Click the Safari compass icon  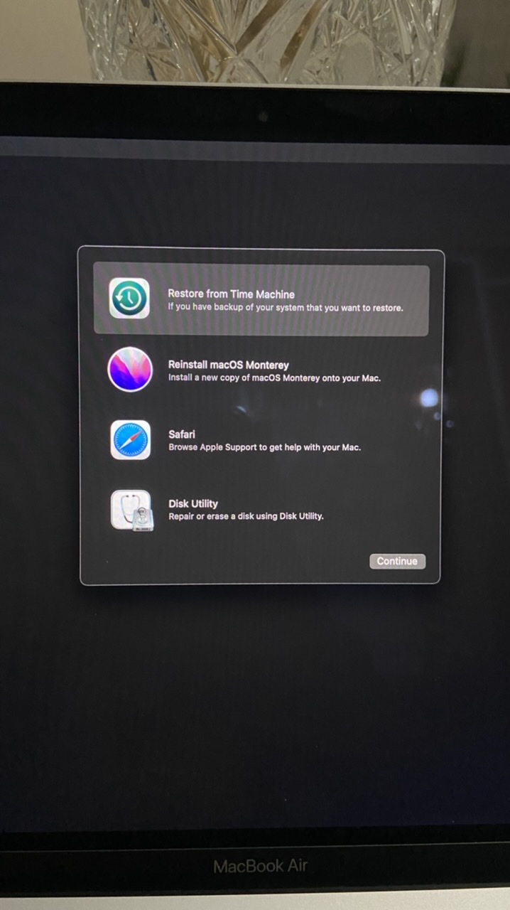coord(131,440)
